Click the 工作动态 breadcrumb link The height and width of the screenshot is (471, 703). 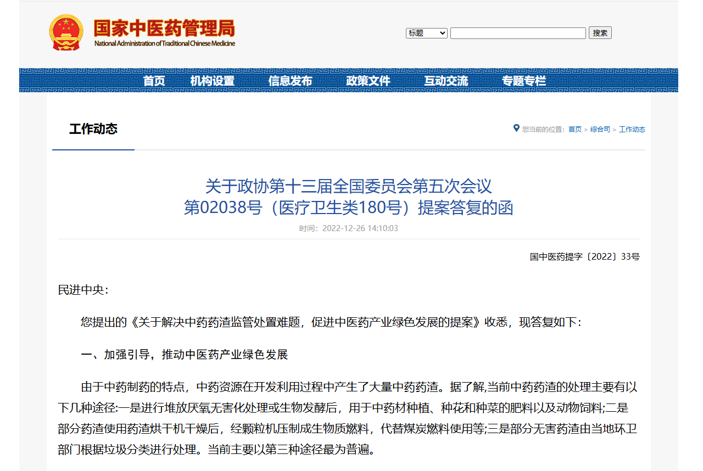coord(632,130)
